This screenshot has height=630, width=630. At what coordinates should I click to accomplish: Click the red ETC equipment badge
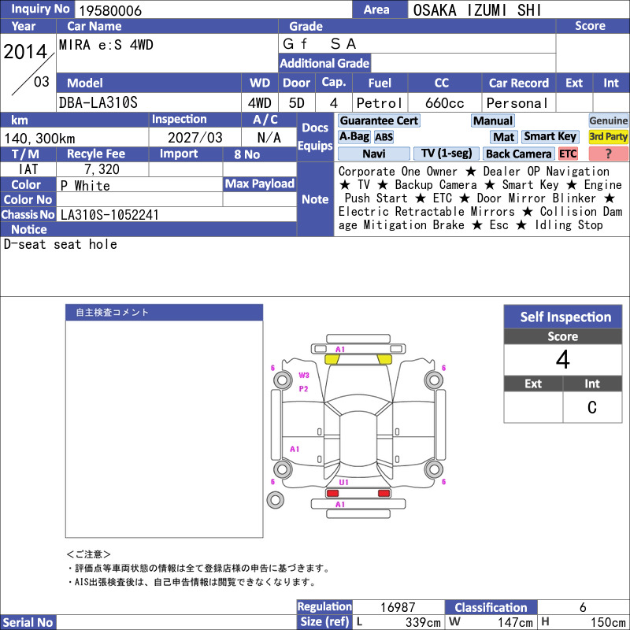(x=567, y=154)
